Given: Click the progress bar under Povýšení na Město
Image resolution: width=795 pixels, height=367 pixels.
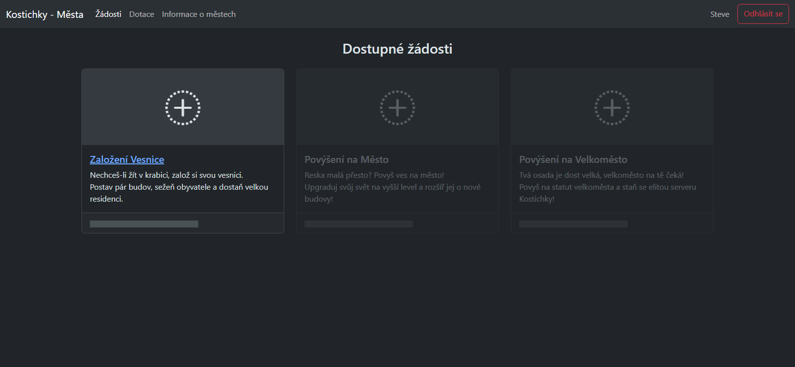Looking at the screenshot, I should point(359,224).
